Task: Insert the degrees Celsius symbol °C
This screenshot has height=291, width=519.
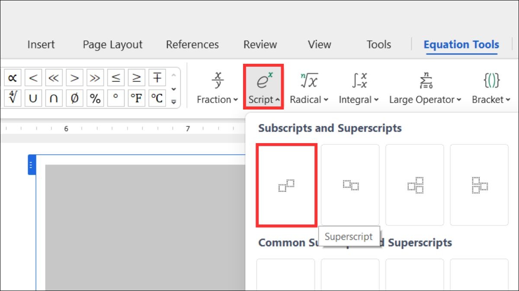Action: [157, 98]
